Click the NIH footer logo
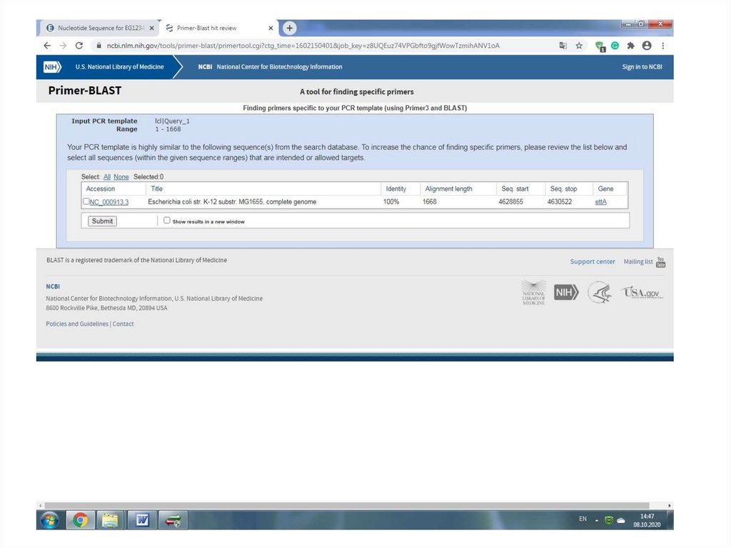This screenshot has height=548, width=731. (566, 293)
